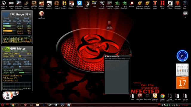This screenshot has width=191, height=107.
Task: Open Steam from the taskbar
Action: (x=50, y=105)
